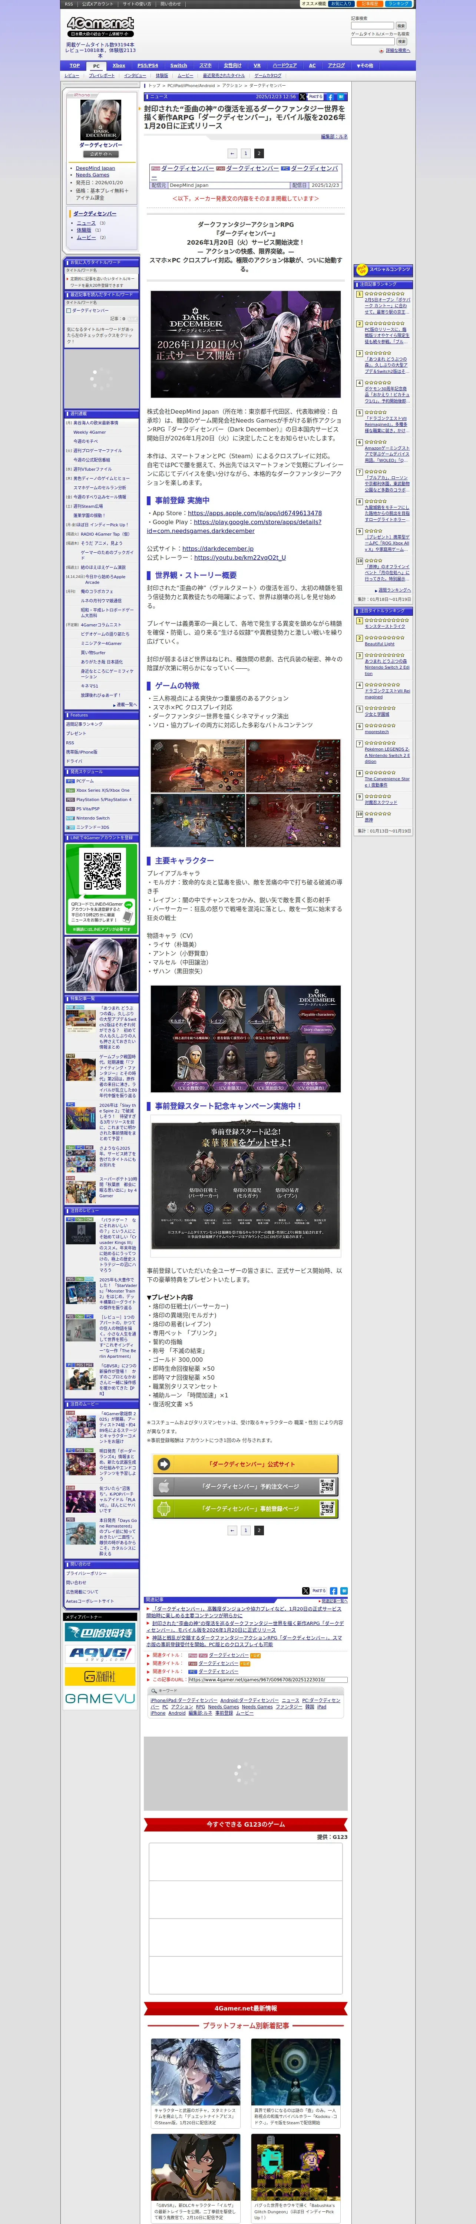Open the ゲームカタログ sub-navigation item
This screenshot has width=476, height=2224.
click(267, 75)
